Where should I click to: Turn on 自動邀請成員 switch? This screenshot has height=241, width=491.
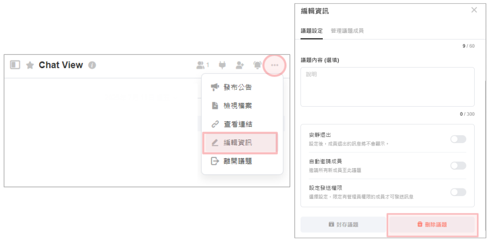coord(458,166)
